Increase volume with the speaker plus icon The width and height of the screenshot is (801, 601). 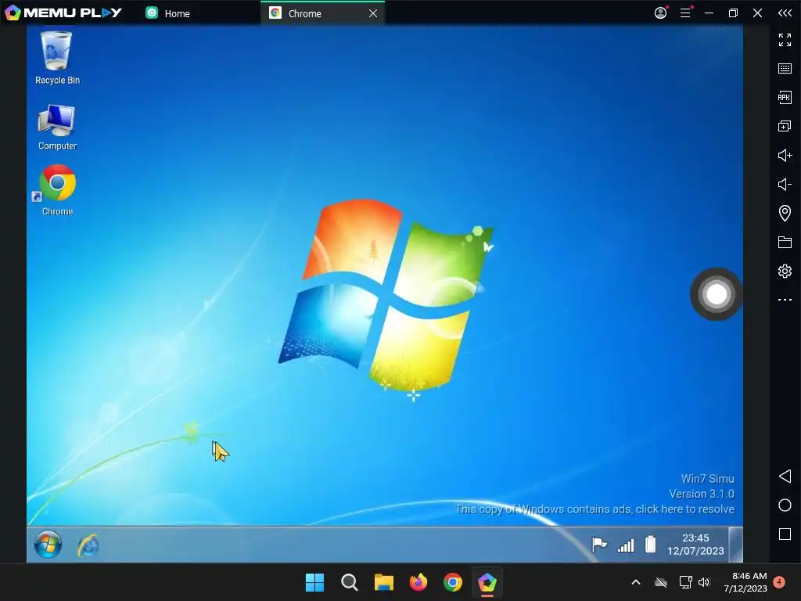tap(785, 155)
